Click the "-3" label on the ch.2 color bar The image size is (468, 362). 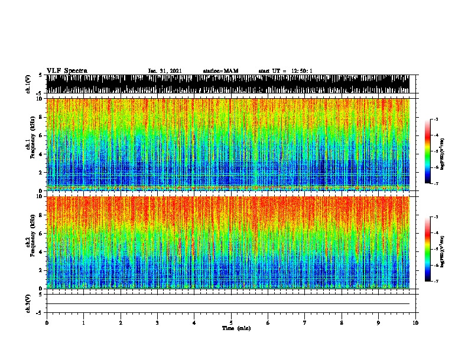(x=435, y=217)
